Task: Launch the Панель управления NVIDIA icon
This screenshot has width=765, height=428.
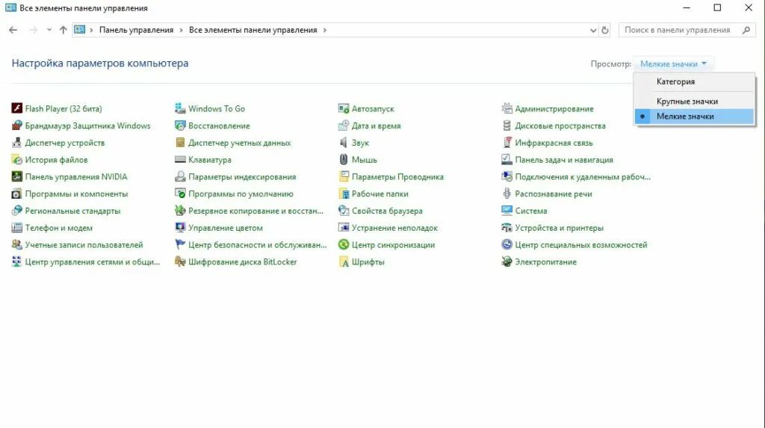Action: pyautogui.click(x=16, y=177)
